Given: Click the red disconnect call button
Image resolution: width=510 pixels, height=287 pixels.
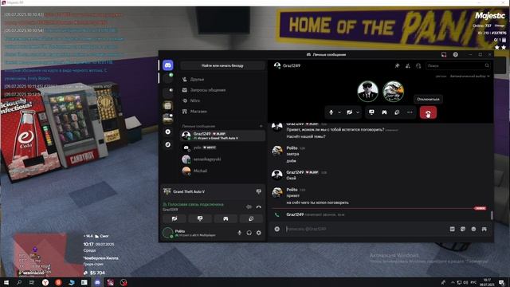Looking at the screenshot, I should tap(428, 112).
